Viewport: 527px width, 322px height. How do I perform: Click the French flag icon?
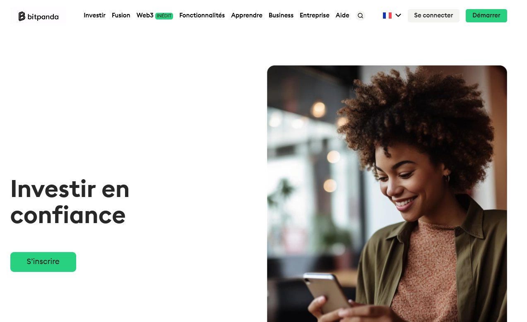pos(387,15)
